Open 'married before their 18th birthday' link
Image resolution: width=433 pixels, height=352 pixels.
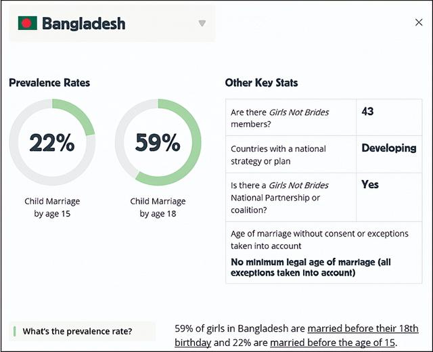click(x=363, y=328)
